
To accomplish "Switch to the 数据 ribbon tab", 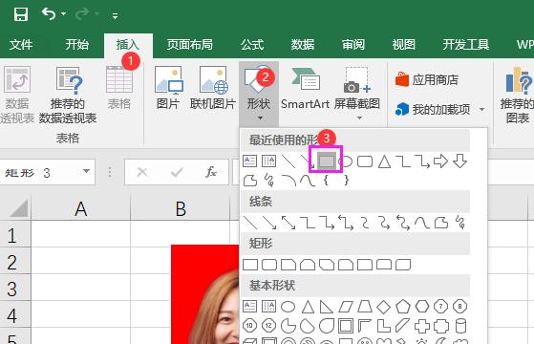I will coord(303,45).
